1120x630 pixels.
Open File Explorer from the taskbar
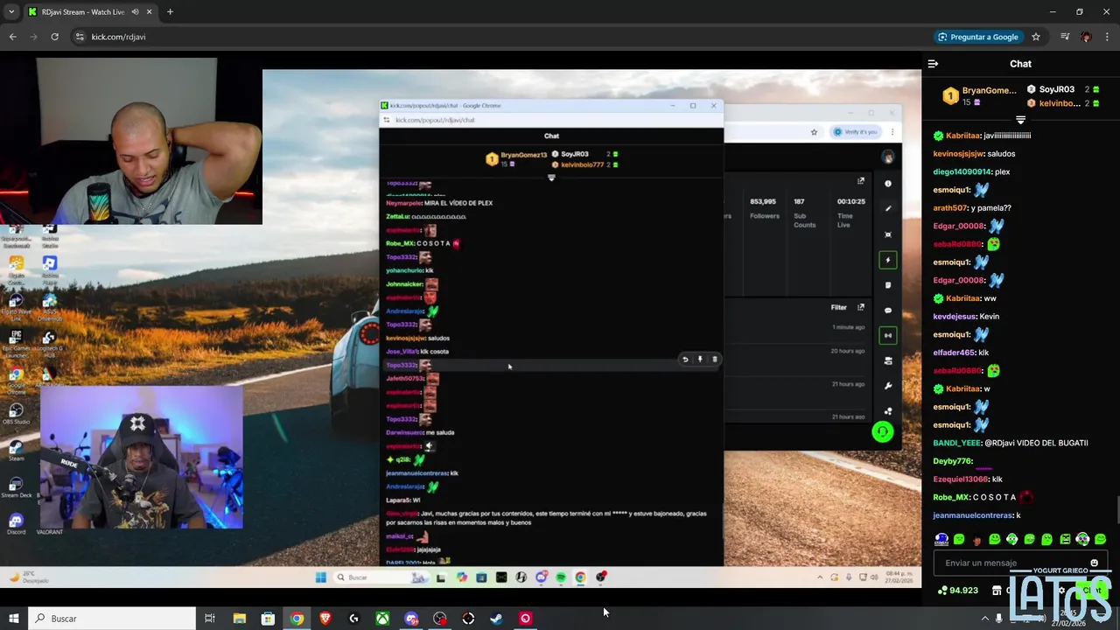tap(239, 619)
